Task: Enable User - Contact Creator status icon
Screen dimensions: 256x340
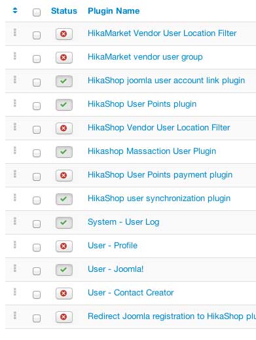Action: point(64,293)
